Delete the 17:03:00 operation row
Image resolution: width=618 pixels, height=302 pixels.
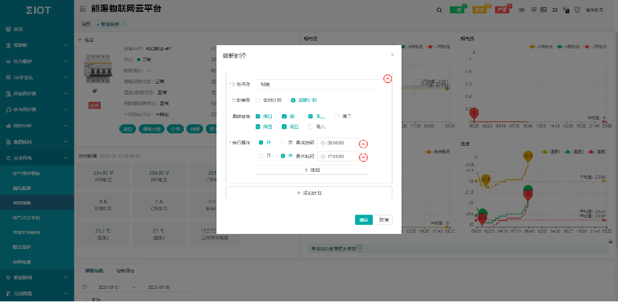click(364, 157)
